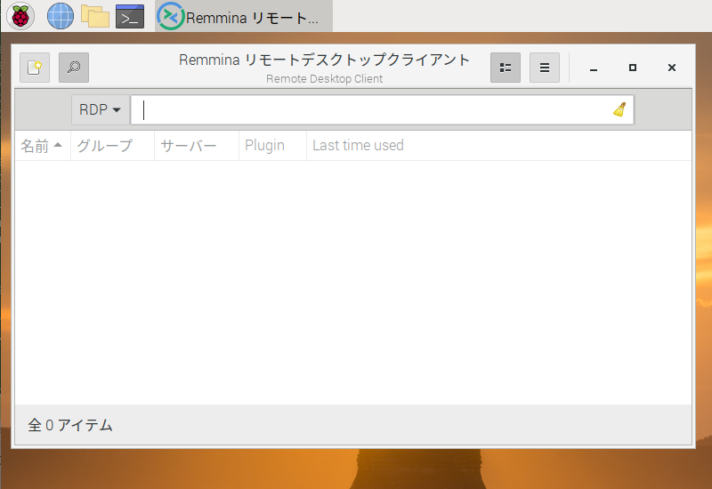Maximize the Remmina window
Image resolution: width=712 pixels, height=489 pixels.
pos(633,68)
